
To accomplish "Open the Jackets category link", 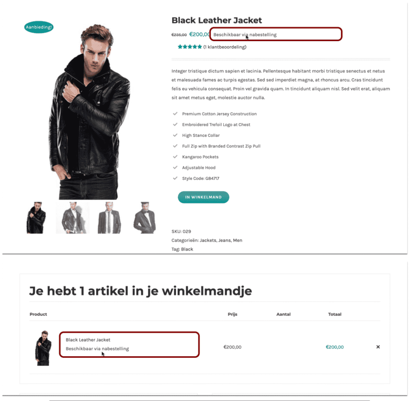I will pos(208,240).
